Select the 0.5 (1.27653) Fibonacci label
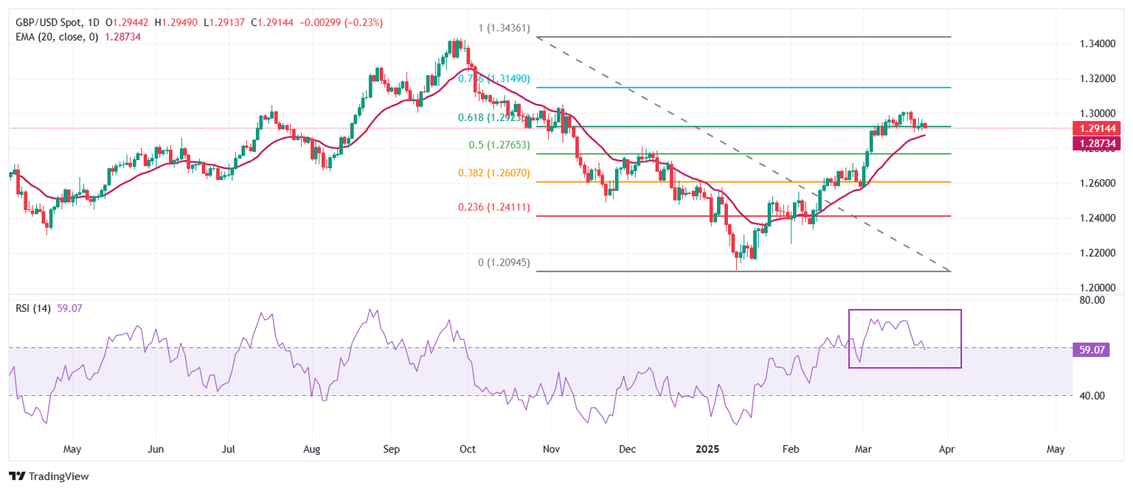The height and width of the screenshot is (491, 1133). click(x=499, y=146)
